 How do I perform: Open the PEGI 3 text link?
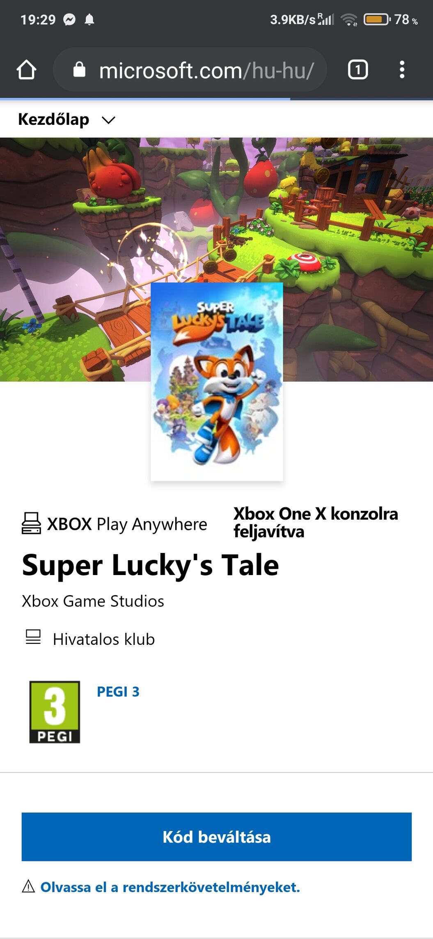(x=118, y=692)
